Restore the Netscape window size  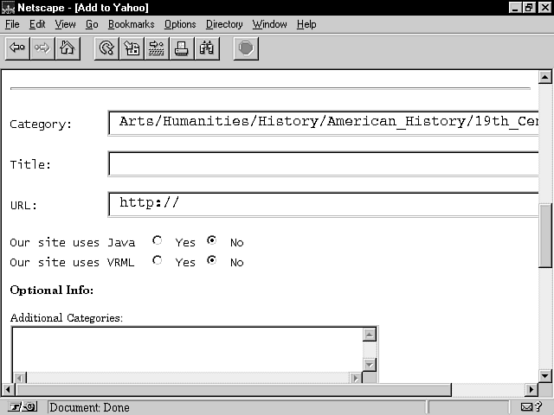[529, 8]
